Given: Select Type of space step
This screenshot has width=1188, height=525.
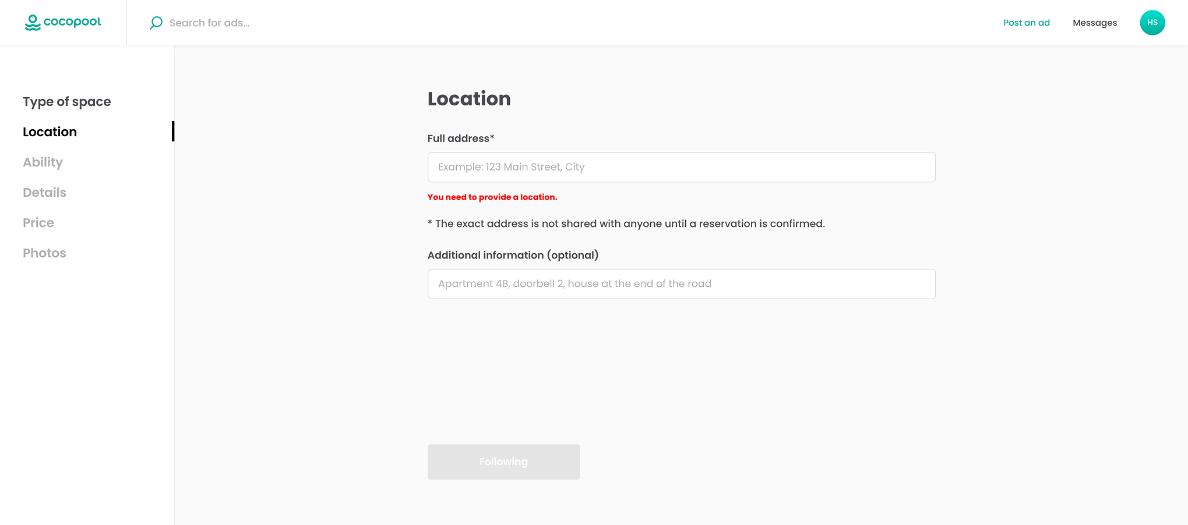Looking at the screenshot, I should point(67,102).
